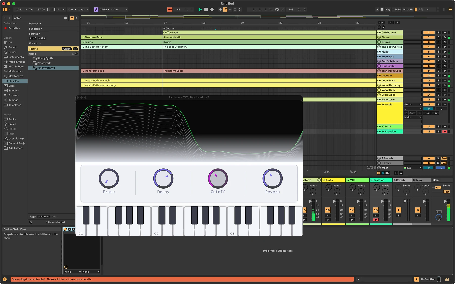Image resolution: width=455 pixels, height=284 pixels.
Task: Toggle the arrangement Loop switch icon
Action: [x=277, y=10]
